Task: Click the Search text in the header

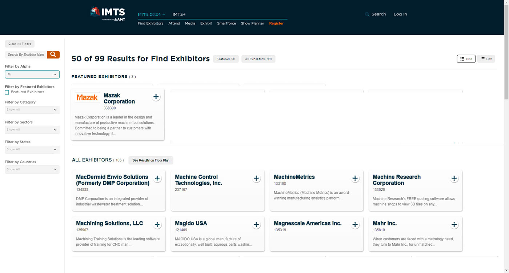Action: (x=378, y=14)
